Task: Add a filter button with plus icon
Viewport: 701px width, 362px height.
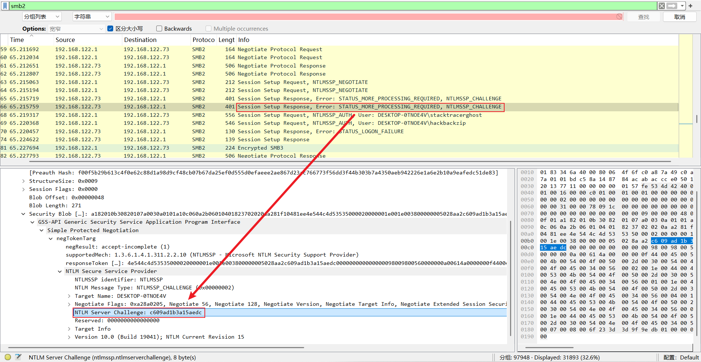Action: (x=690, y=6)
